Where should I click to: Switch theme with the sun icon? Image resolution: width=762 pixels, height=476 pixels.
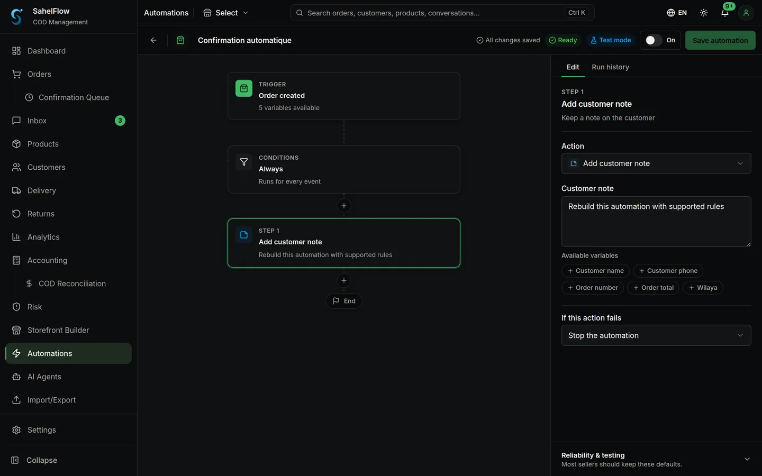[x=704, y=13]
